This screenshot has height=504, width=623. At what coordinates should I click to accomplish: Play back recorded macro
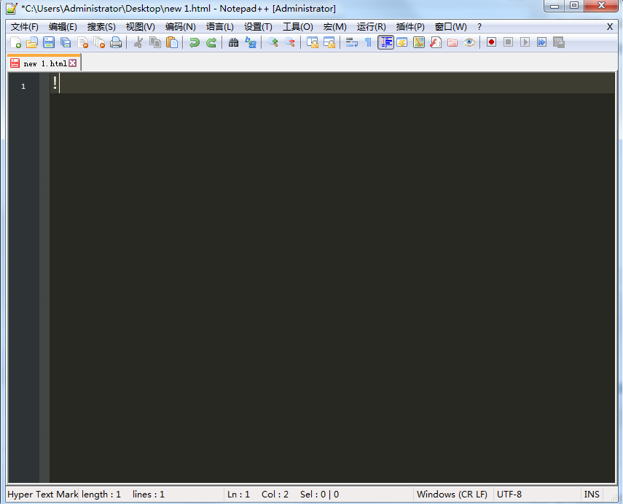click(x=525, y=42)
